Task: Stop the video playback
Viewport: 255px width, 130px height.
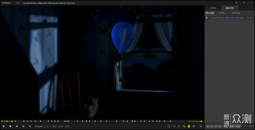Action: click(10, 126)
